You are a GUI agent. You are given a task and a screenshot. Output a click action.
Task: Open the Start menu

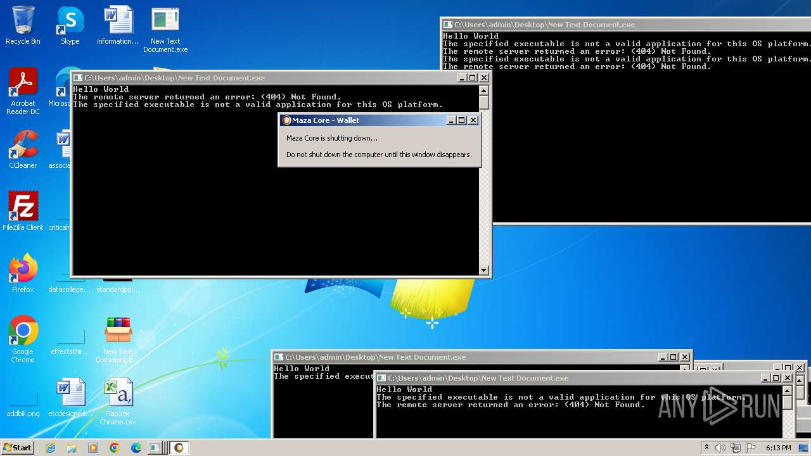[18, 447]
